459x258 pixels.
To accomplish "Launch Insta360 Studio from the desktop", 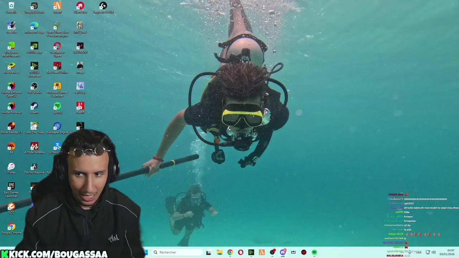I will [34, 8].
